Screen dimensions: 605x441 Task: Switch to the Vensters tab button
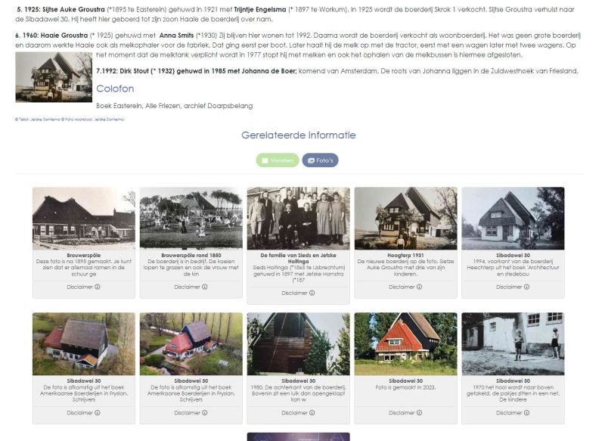(x=277, y=160)
